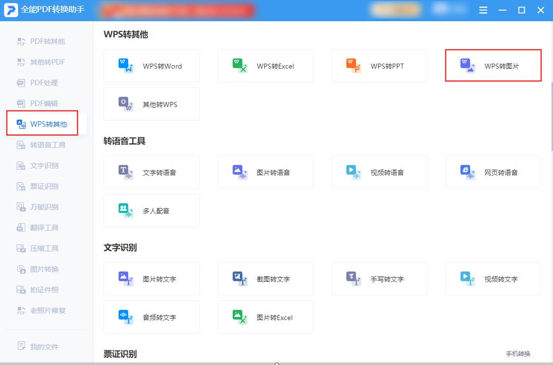Launch the WPS转PPT converter

coord(379,65)
